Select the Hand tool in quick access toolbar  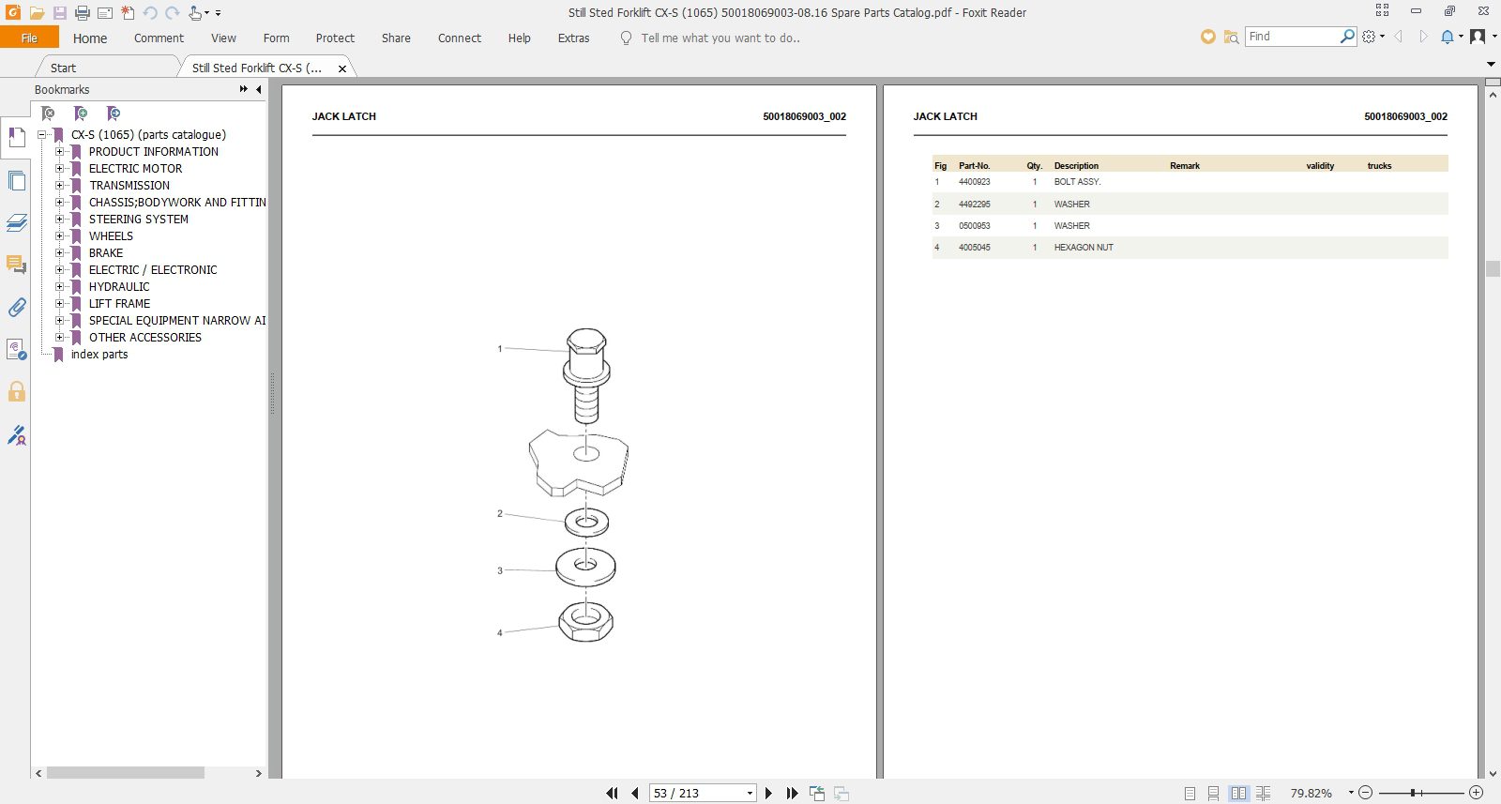(195, 13)
